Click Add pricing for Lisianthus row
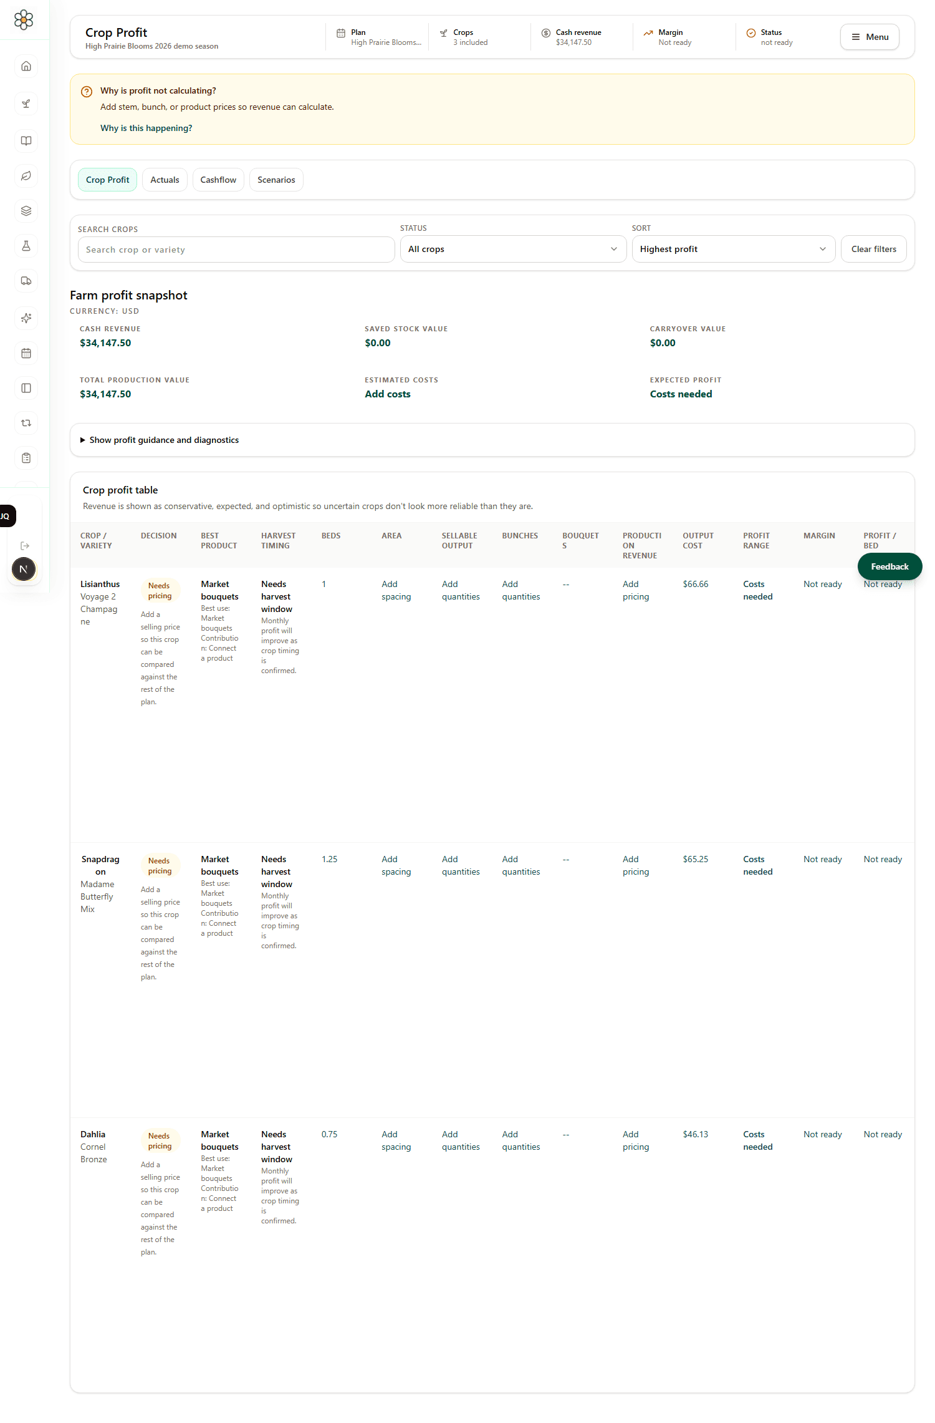Viewport: 935px width, 1423px height. 636,590
